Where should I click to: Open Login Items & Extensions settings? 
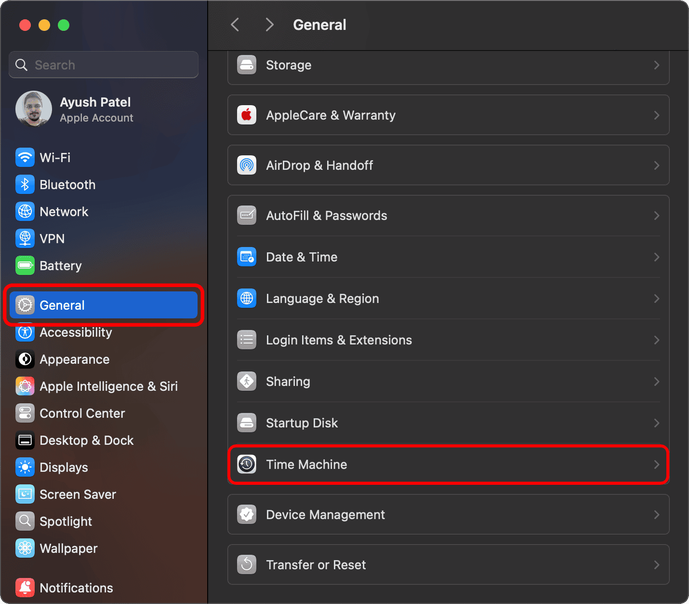pyautogui.click(x=339, y=340)
